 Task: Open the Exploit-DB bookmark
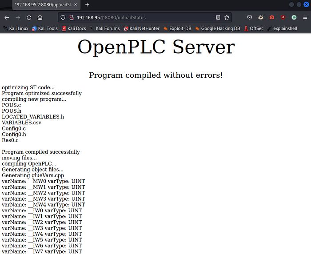177,28
